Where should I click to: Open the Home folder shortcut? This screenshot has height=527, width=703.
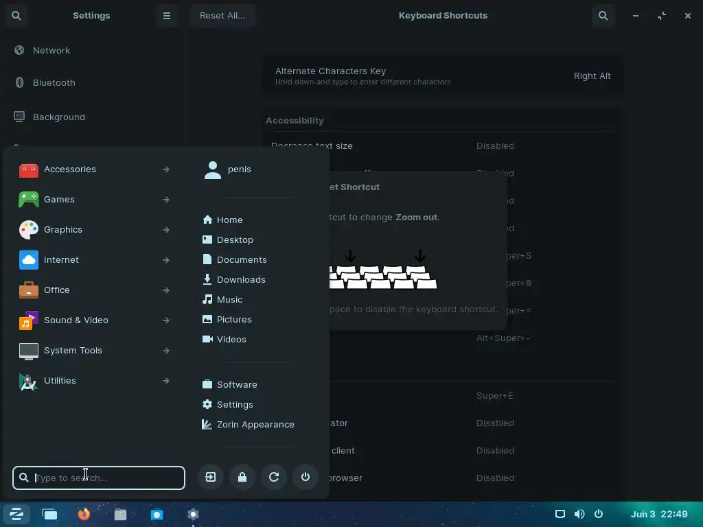[223, 220]
